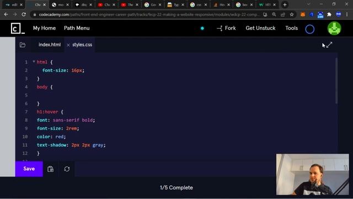The width and height of the screenshot is (353, 199).
Task: Click the install app icon in address bar
Action: tap(265, 15)
